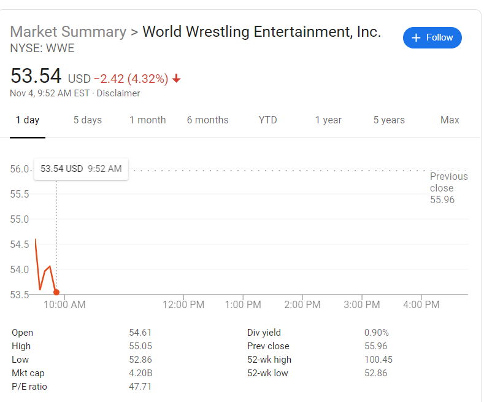Click the 53.54 USD chart tooltip
Image resolution: width=484 pixels, height=402 pixels.
[x=81, y=169]
